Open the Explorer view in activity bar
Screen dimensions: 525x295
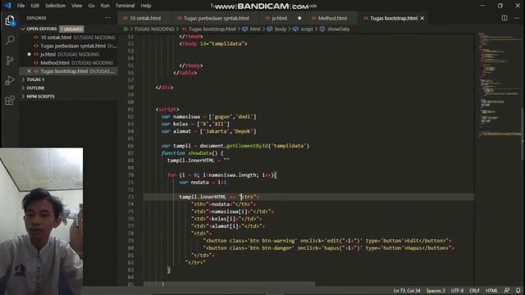[x=10, y=20]
